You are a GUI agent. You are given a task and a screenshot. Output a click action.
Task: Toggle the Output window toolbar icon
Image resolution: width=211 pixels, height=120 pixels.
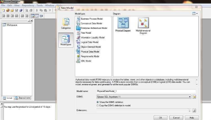click(x=37, y=16)
